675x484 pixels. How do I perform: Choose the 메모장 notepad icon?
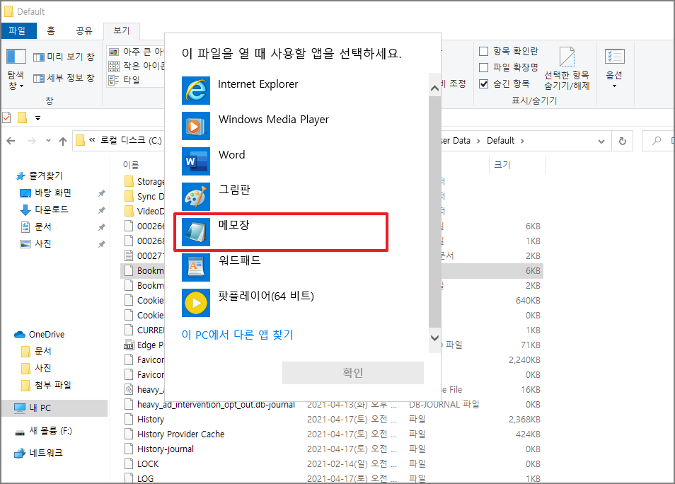[196, 231]
